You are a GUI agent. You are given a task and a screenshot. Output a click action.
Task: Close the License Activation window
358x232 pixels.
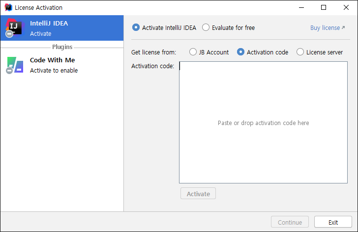pos(346,7)
